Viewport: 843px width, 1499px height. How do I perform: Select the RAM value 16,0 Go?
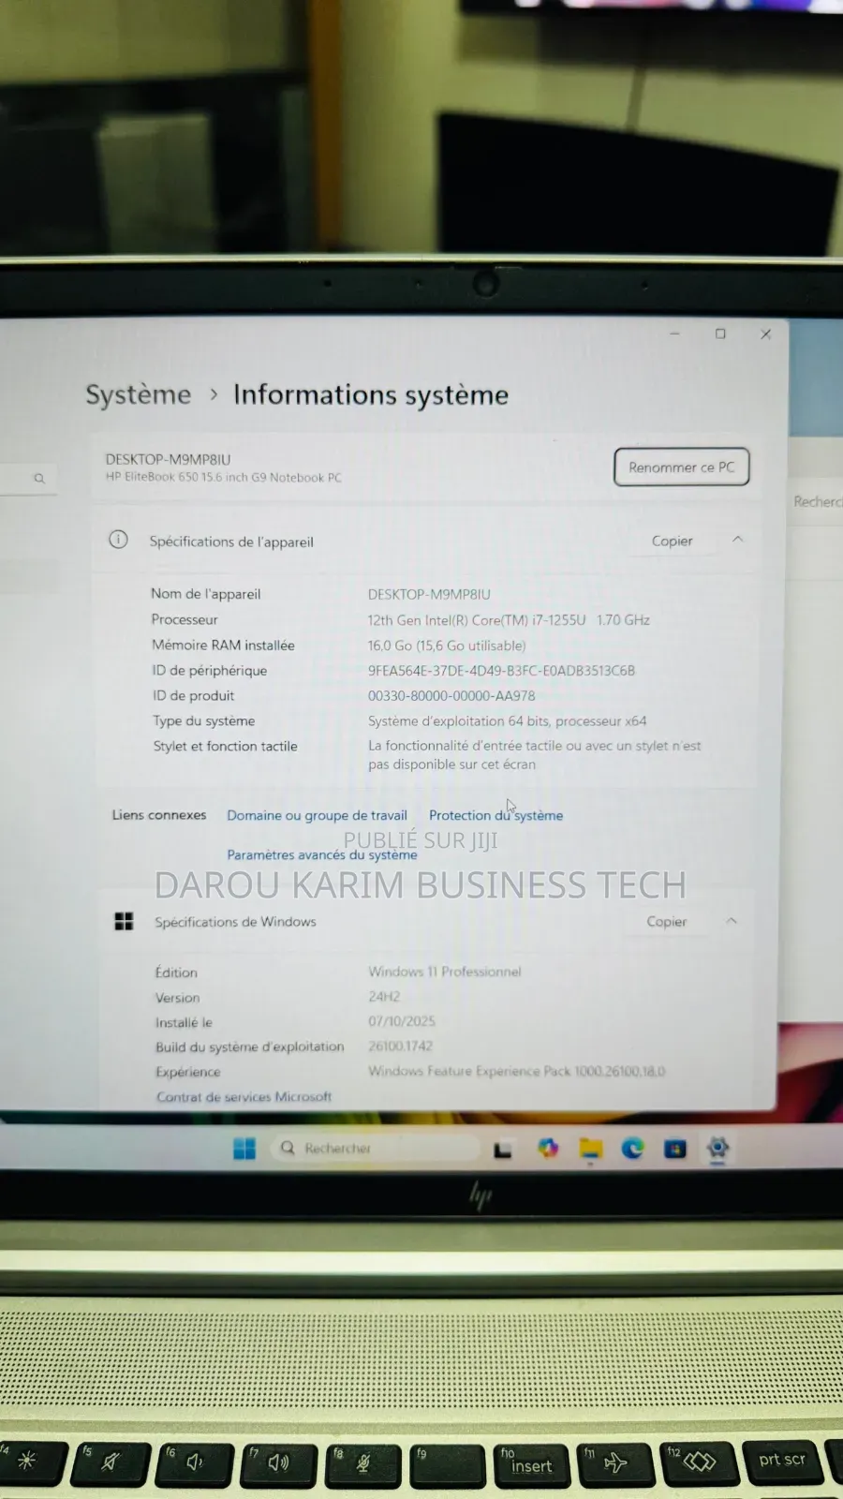pos(447,646)
